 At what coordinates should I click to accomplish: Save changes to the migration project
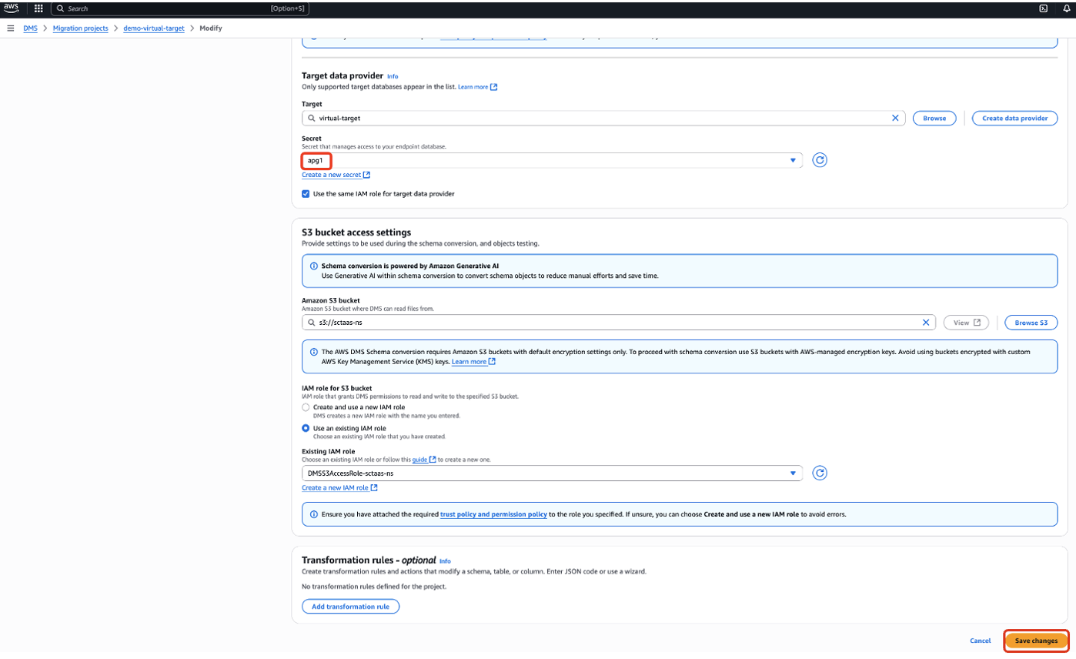tap(1036, 641)
